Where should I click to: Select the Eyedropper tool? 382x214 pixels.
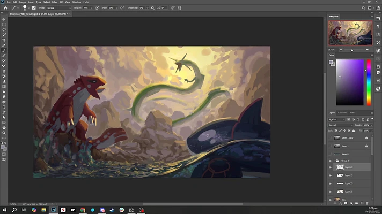[x=4, y=45]
